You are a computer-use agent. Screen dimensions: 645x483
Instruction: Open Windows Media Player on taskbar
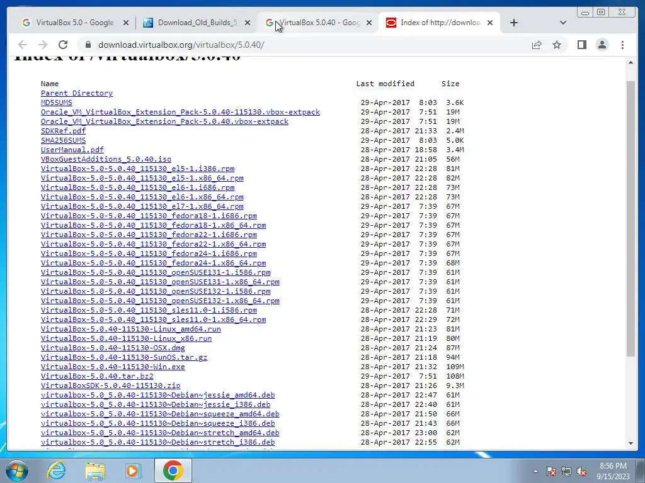(133, 470)
